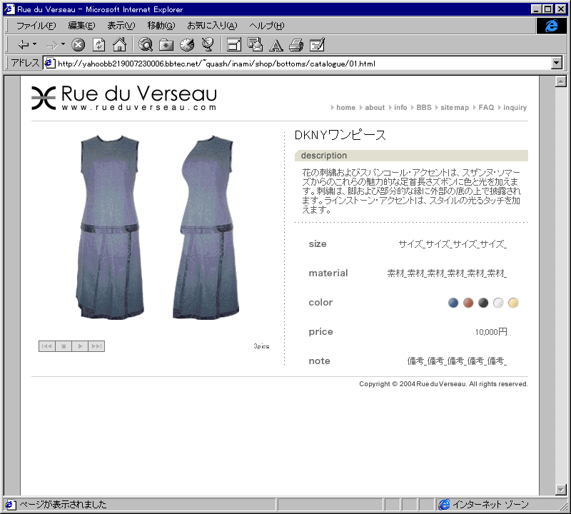Click the 10,000円 price value
This screenshot has width=571, height=514.
coord(491,332)
